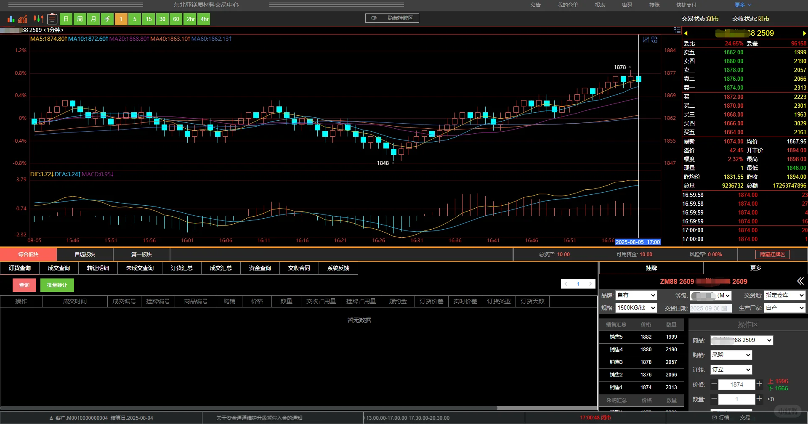Expand the 更多 menu in top bar

[x=743, y=5]
